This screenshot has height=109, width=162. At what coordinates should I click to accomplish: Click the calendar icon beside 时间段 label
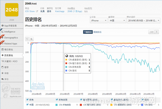[128, 17]
